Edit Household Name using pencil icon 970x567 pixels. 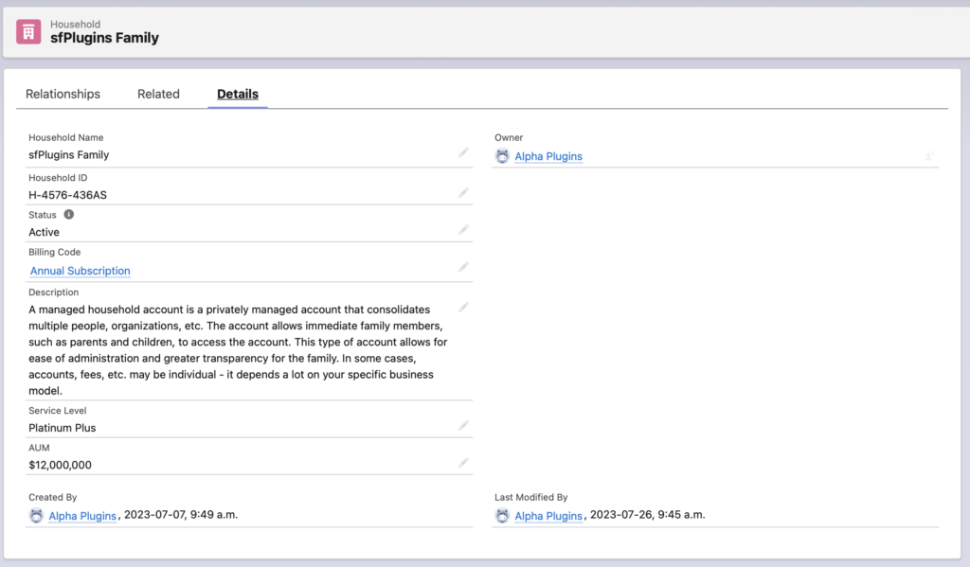463,152
